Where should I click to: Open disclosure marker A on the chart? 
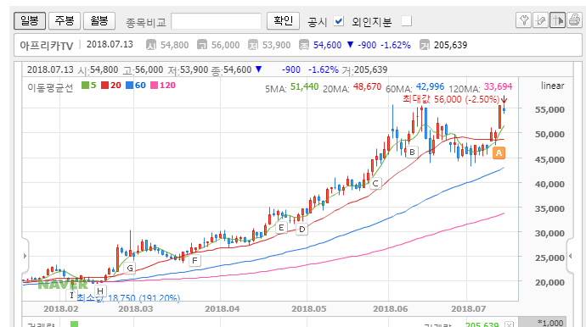(x=499, y=152)
